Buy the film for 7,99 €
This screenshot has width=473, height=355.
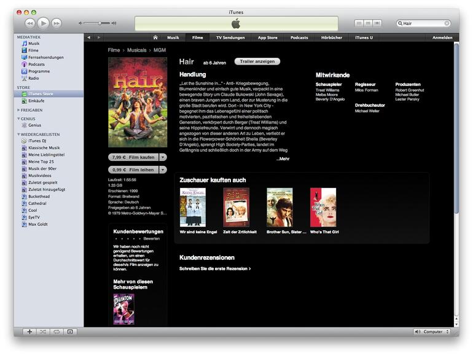[133, 157]
